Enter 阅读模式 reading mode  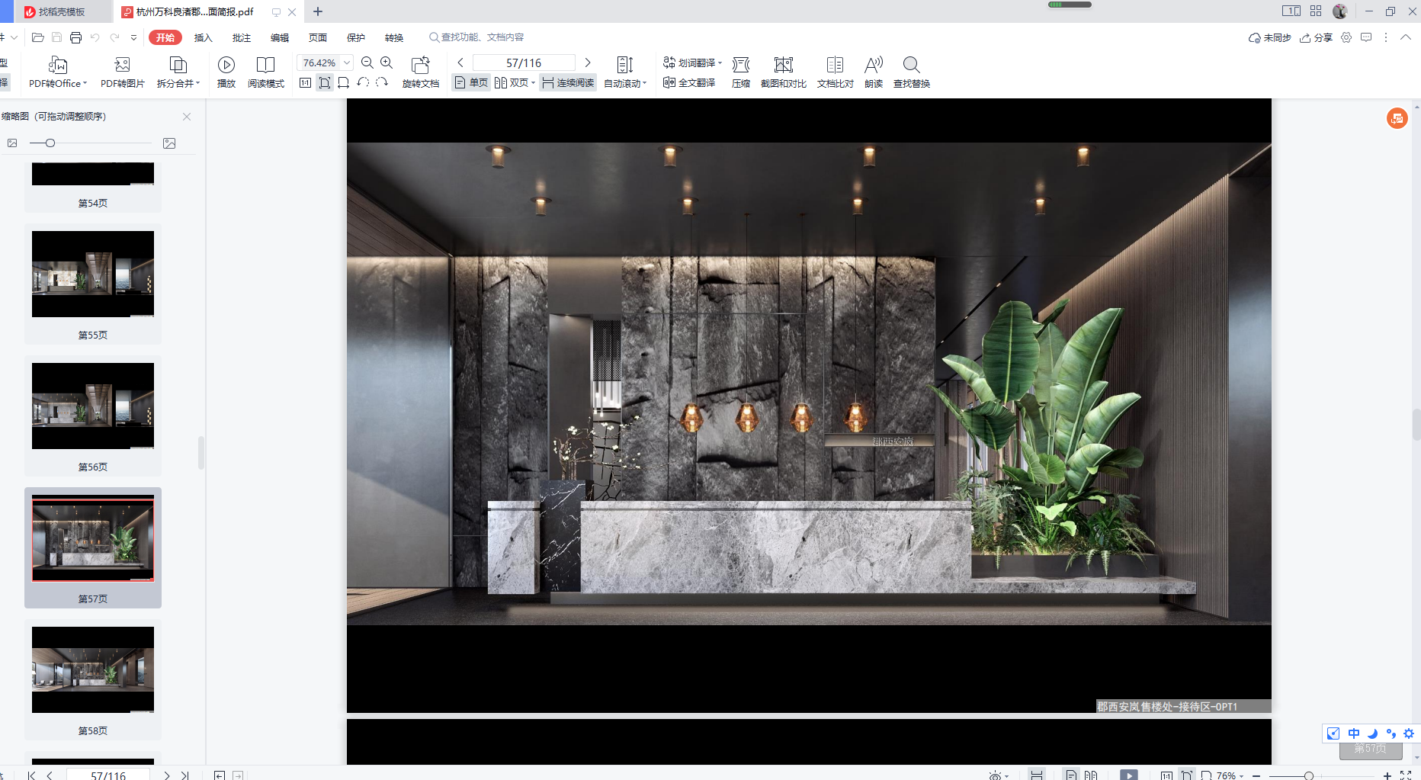click(266, 72)
